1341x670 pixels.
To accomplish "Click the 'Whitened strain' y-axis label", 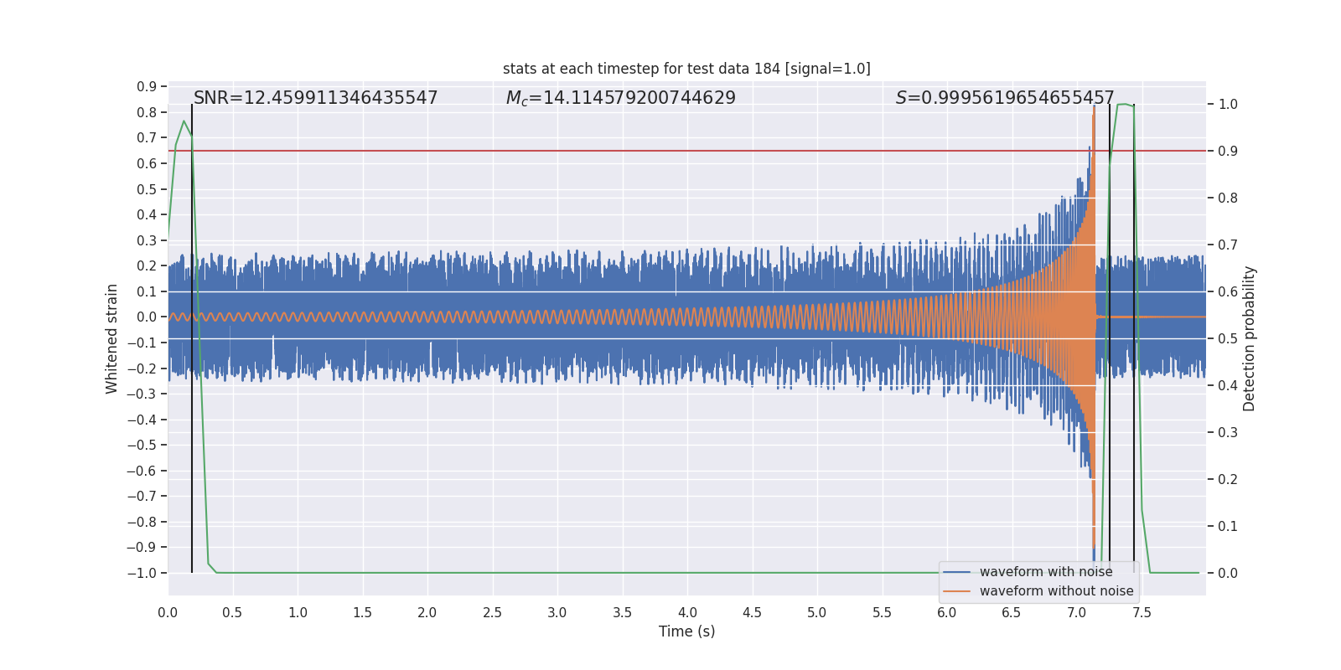I will pyautogui.click(x=111, y=338).
